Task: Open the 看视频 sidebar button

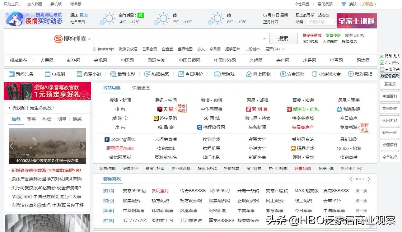Action: coord(390,84)
